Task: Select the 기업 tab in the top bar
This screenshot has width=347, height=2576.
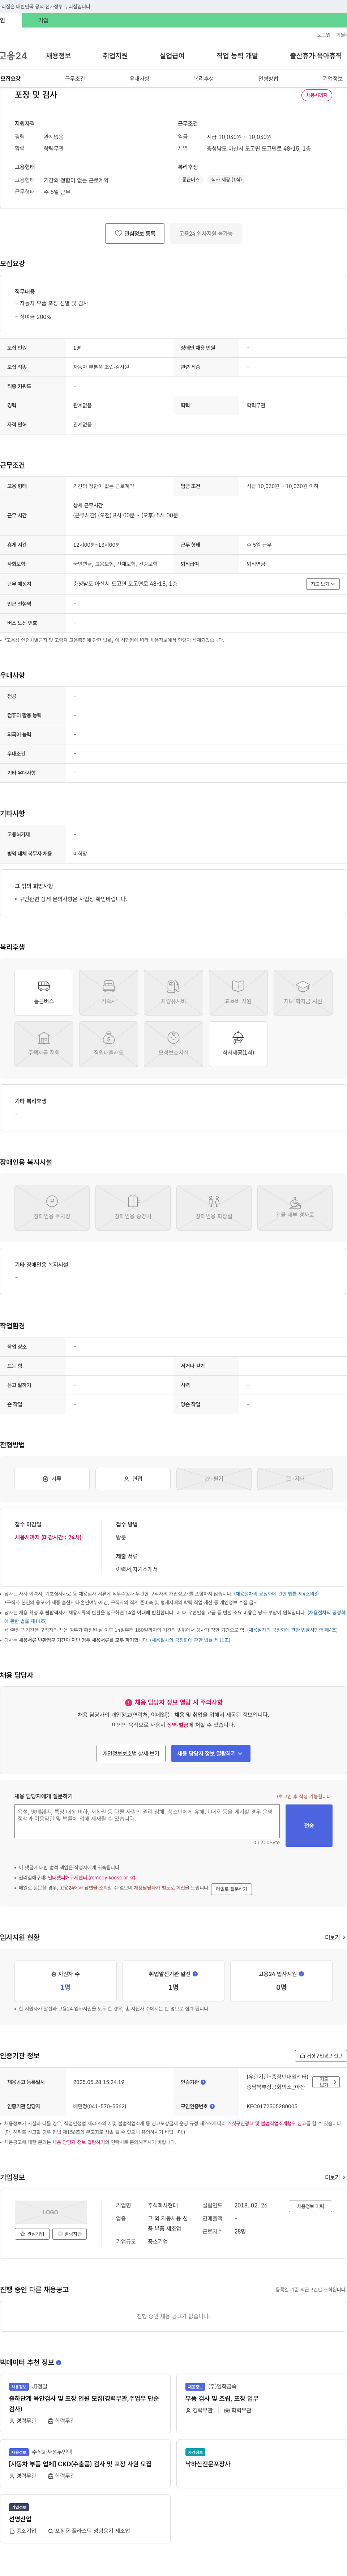Action: [43, 20]
